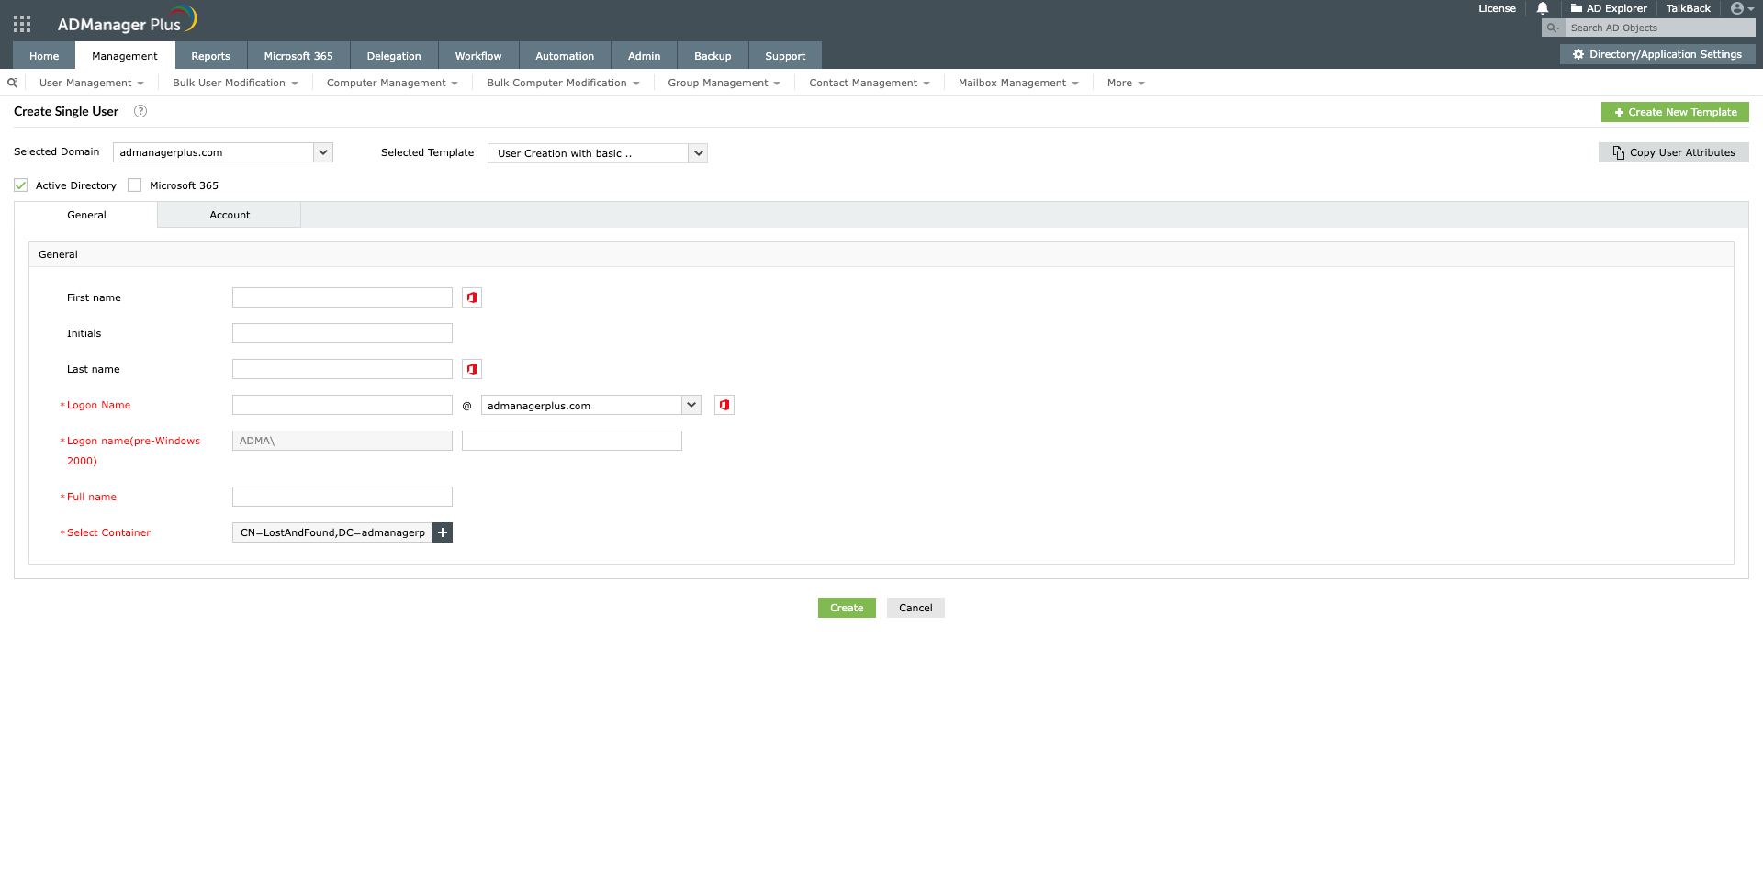
Task: Open the logon name domain suffix dropdown
Action: [x=590, y=405]
